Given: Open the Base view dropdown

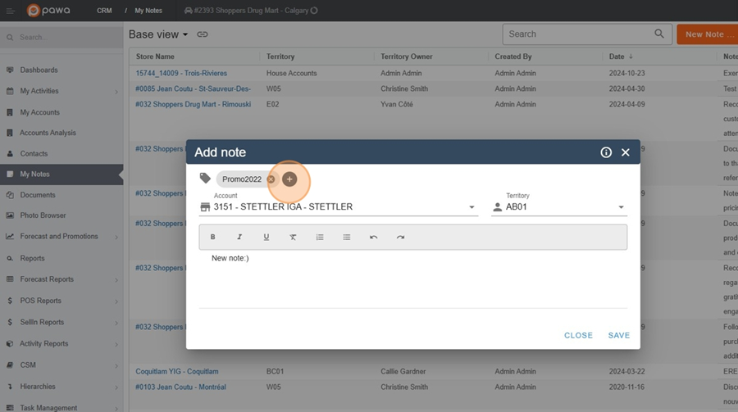Looking at the screenshot, I should (158, 34).
